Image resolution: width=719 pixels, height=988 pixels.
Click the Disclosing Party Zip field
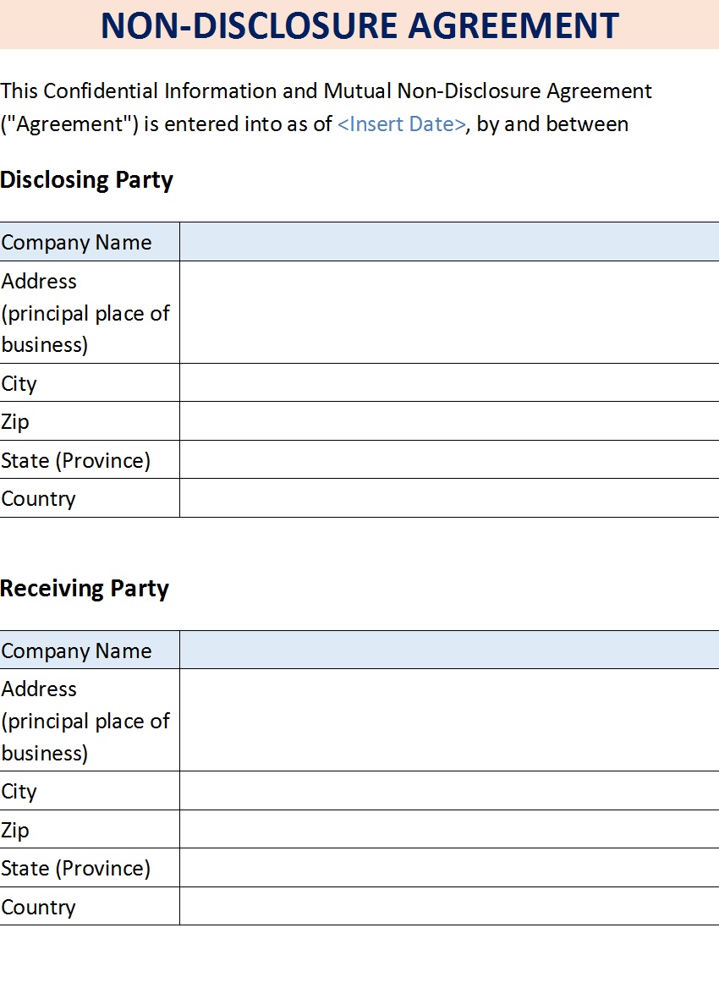click(449, 421)
